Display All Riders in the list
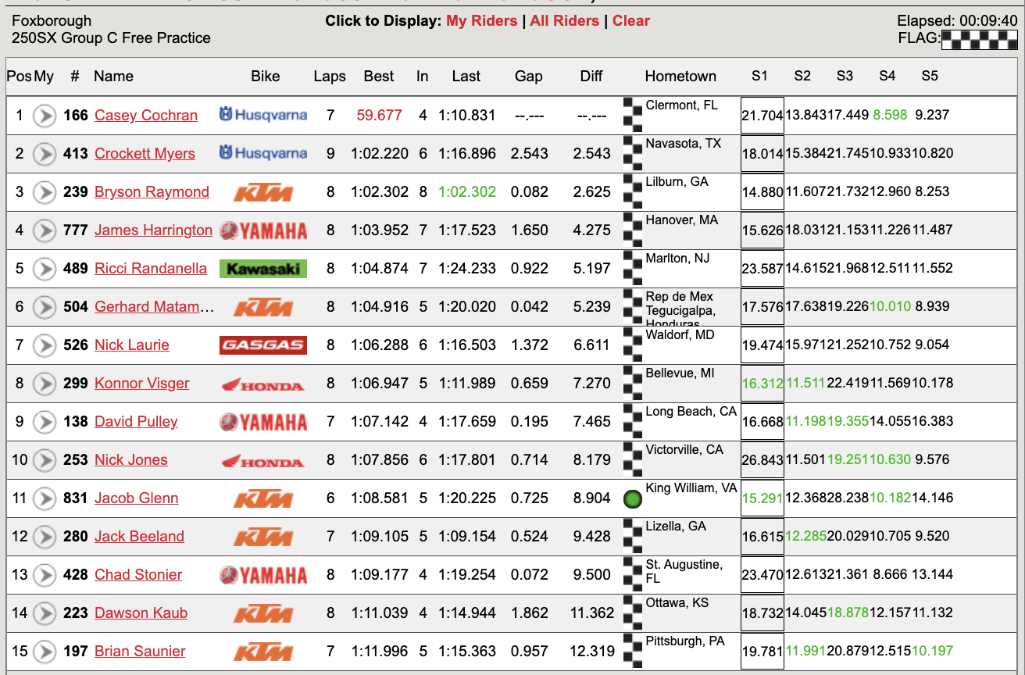 564,21
